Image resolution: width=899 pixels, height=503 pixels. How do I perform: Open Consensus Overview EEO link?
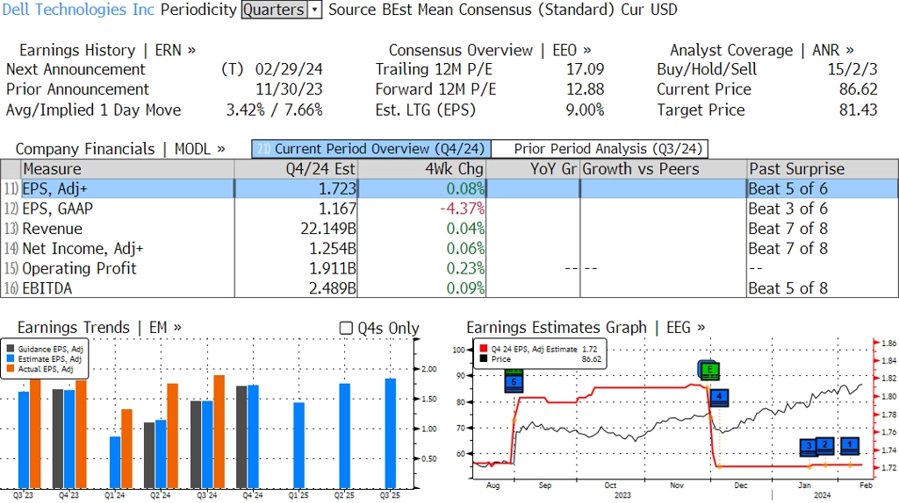tap(490, 50)
